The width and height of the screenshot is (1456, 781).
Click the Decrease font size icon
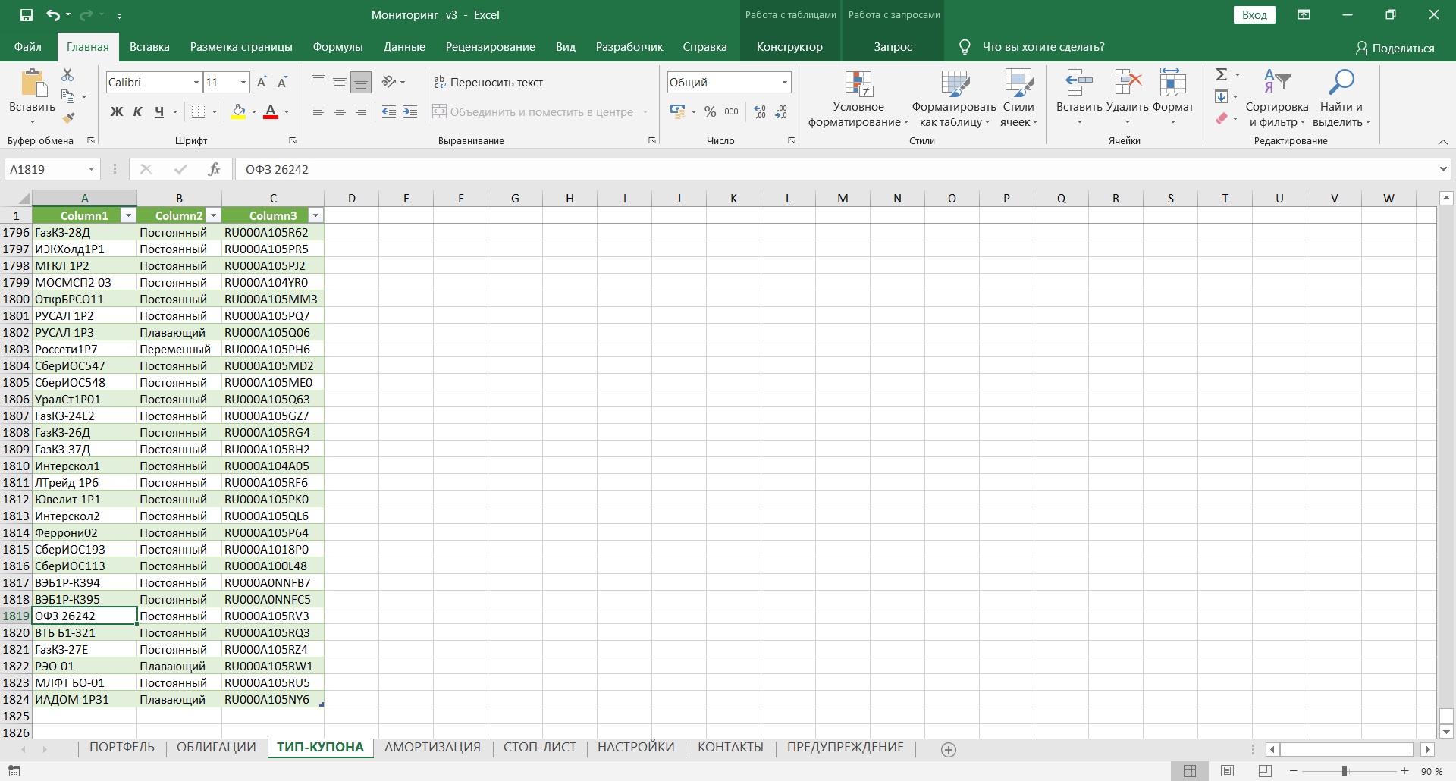tap(283, 82)
